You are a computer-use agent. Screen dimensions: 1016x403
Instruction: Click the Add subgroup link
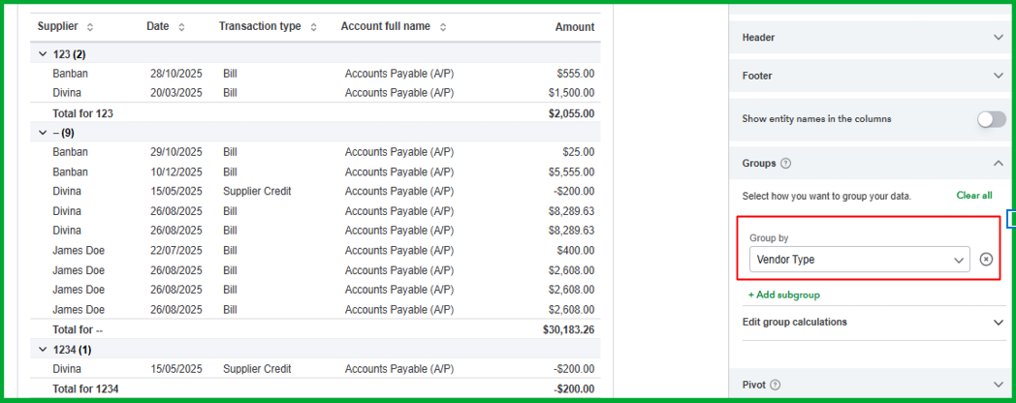tap(784, 294)
